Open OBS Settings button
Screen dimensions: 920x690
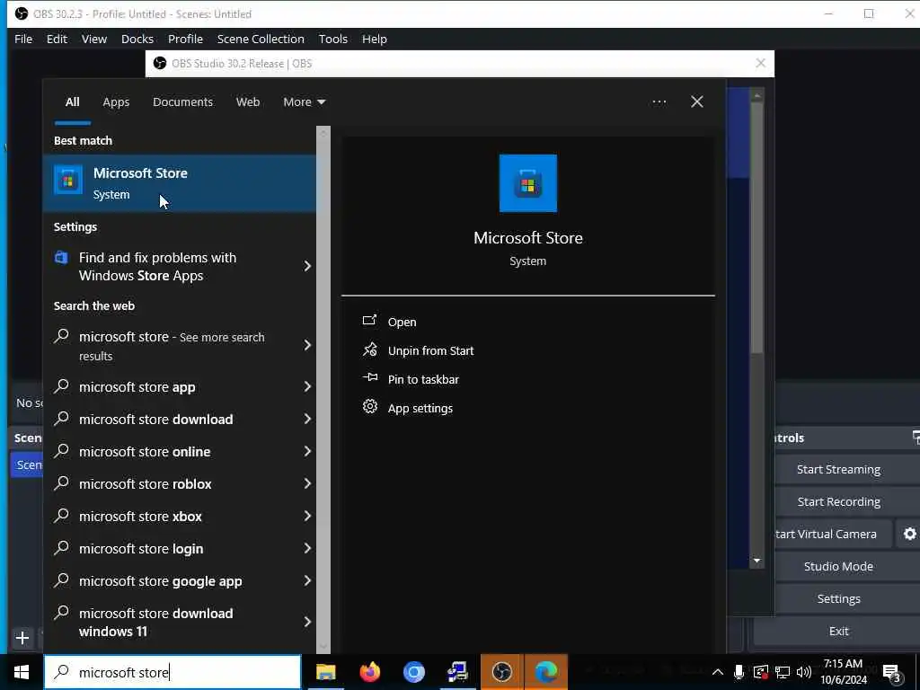(x=838, y=598)
